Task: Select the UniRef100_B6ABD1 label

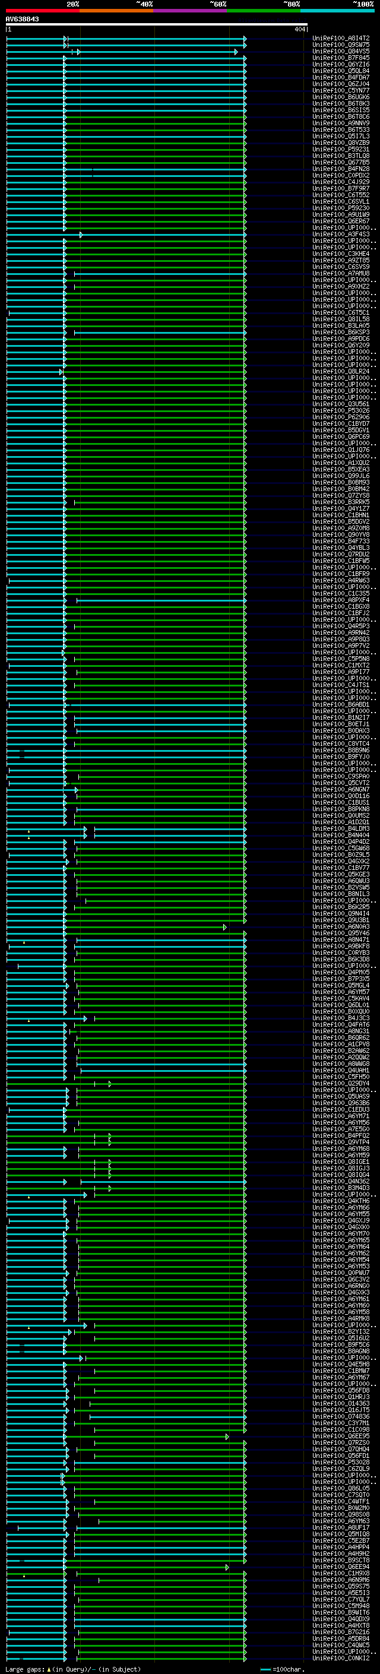Action: 341,704
